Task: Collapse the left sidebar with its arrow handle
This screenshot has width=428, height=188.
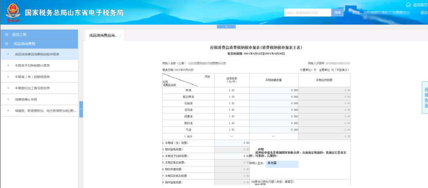Action: click(81, 109)
